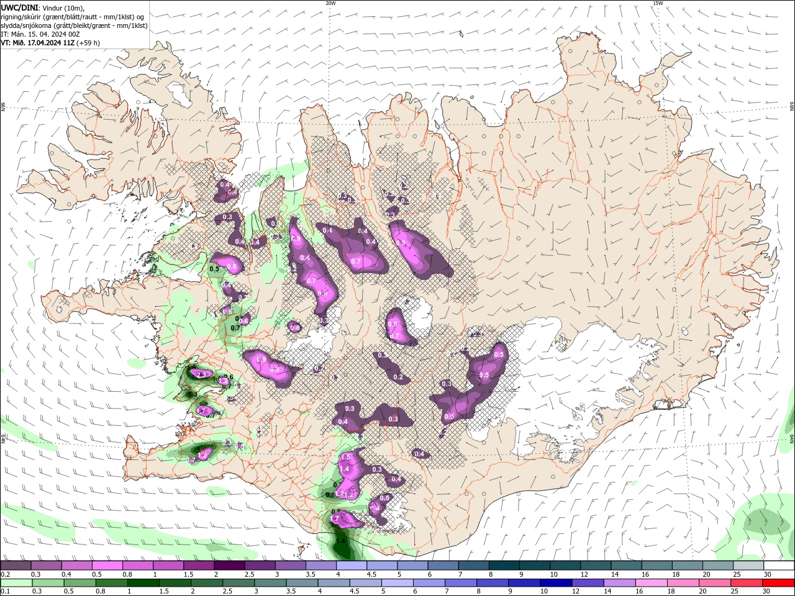Screen dimensions: 795x596
Task: Click the 'slydda/snjókoma' description line
Action: [x=74, y=25]
